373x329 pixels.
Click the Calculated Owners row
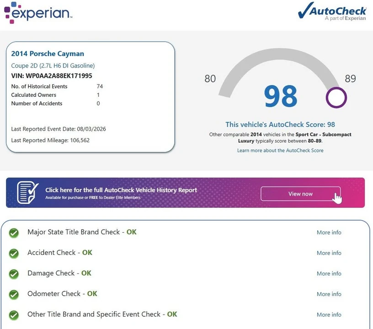(55, 95)
